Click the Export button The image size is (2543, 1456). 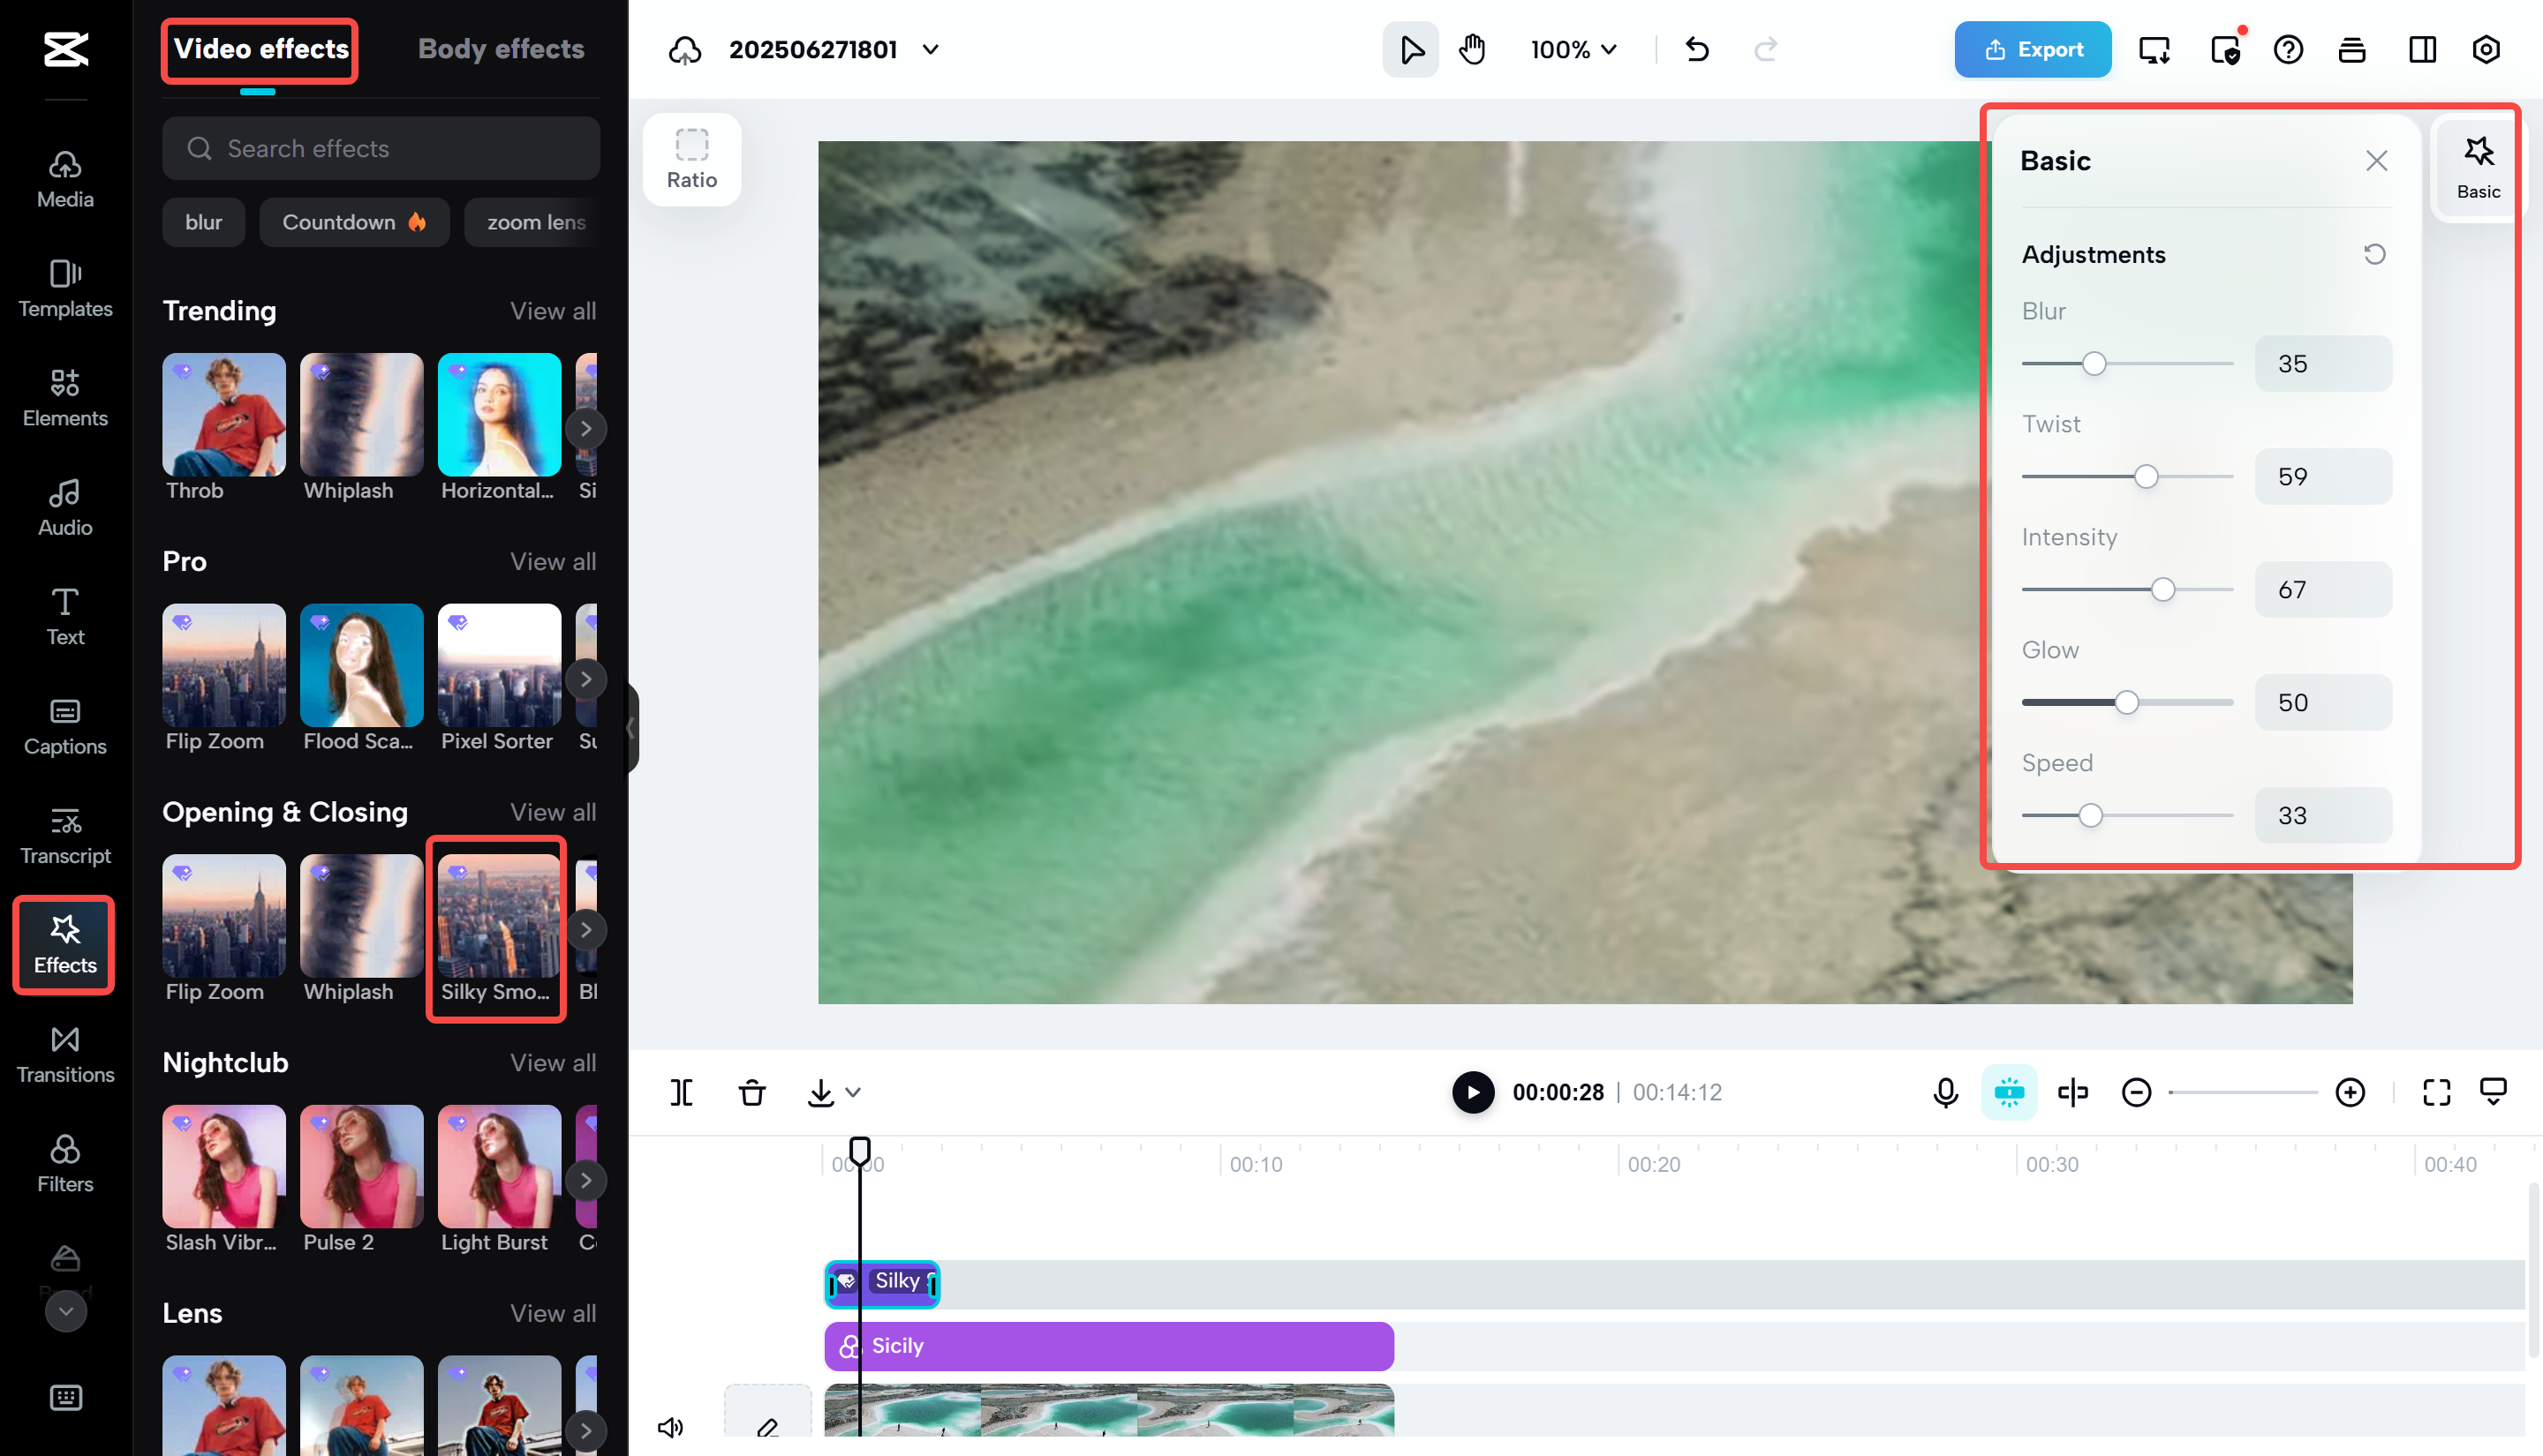[2032, 49]
